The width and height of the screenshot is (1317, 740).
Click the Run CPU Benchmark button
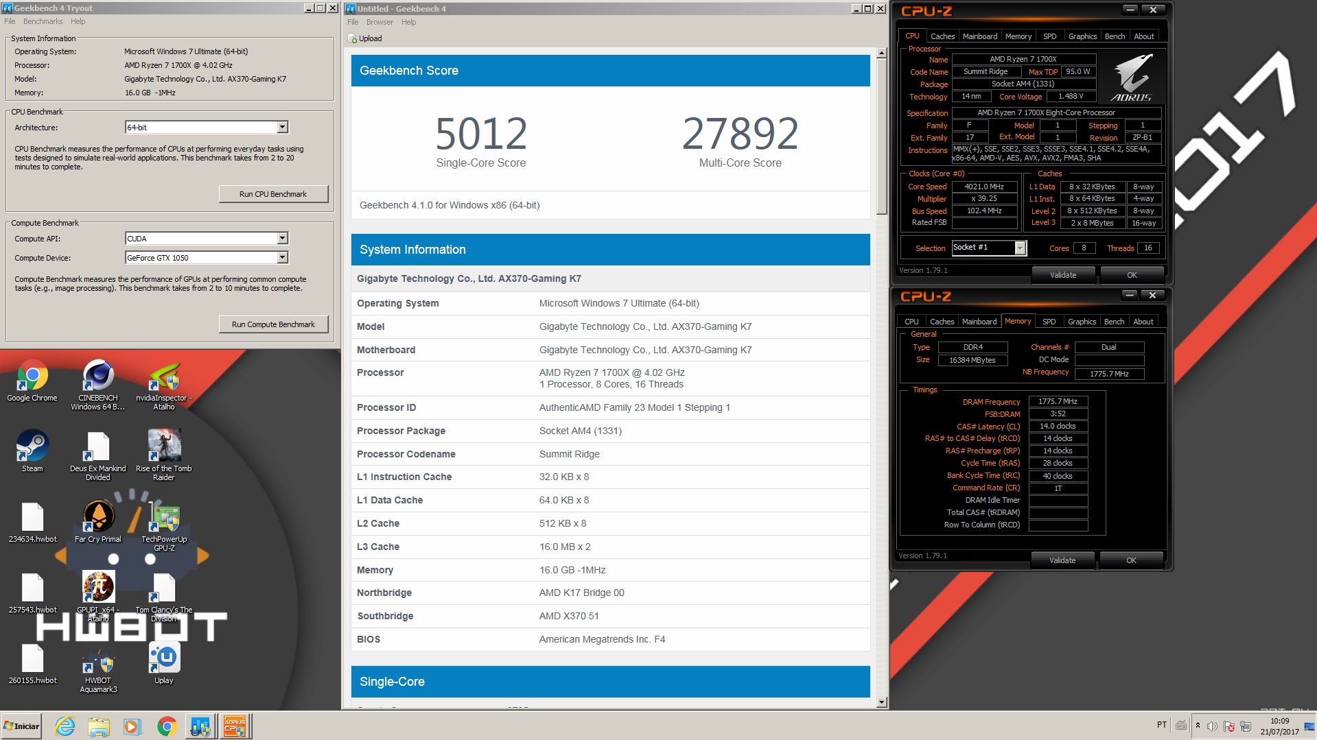click(x=273, y=194)
